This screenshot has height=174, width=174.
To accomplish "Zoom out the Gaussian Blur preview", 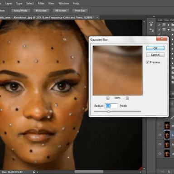I will [108, 98].
